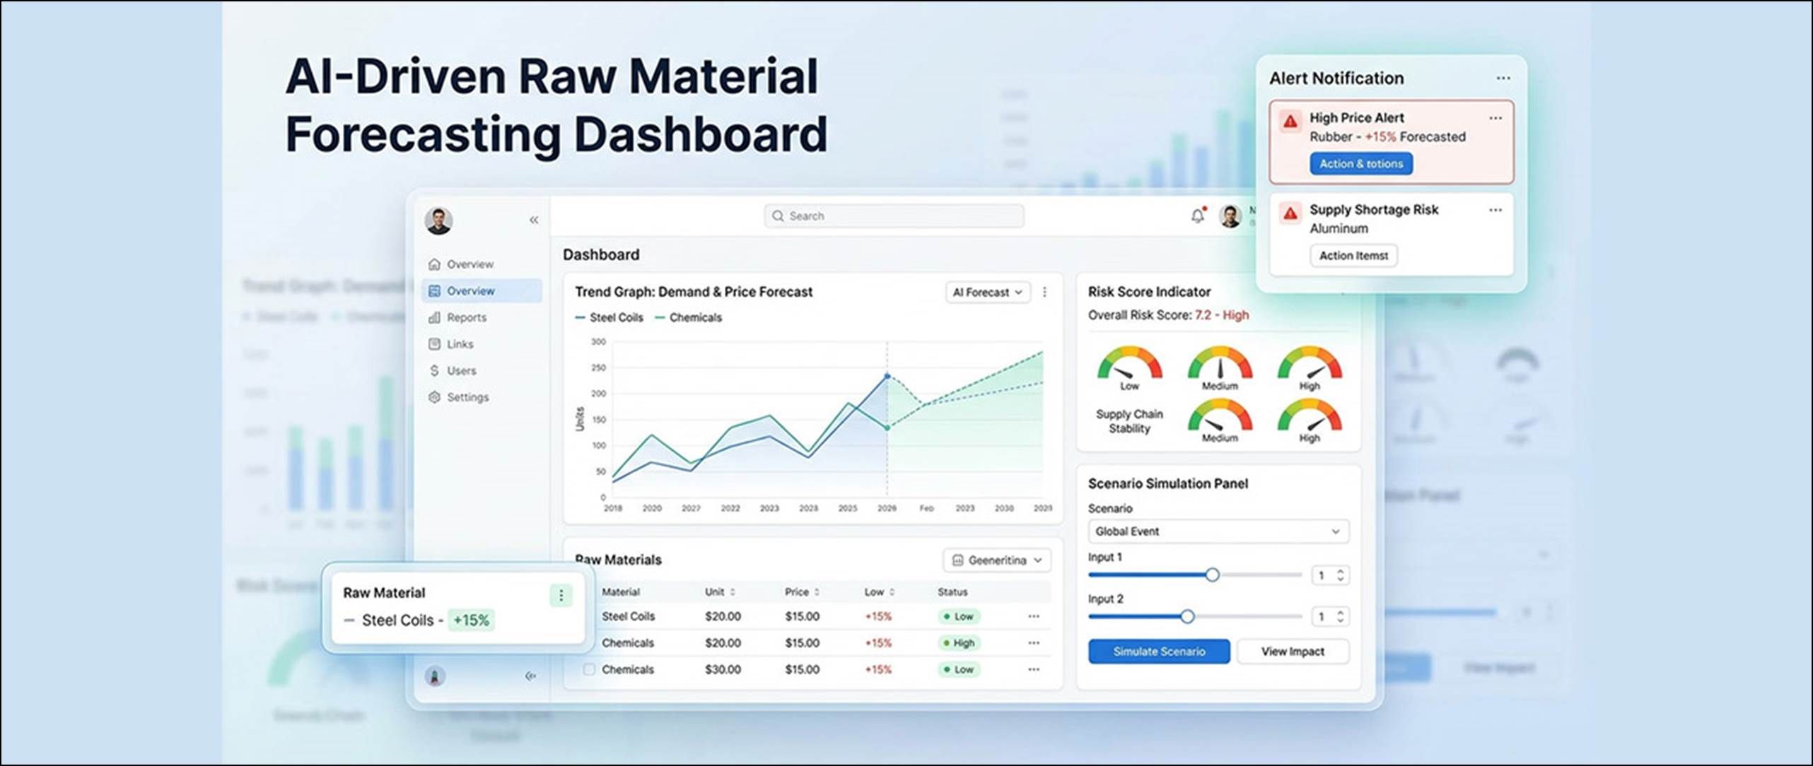Screen dimensions: 1813x766
Task: Open the AI Forecast dropdown
Action: coord(988,292)
